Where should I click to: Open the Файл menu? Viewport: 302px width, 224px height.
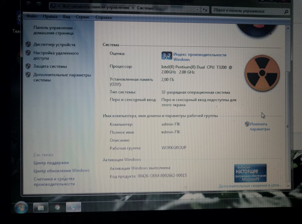pos(32,17)
